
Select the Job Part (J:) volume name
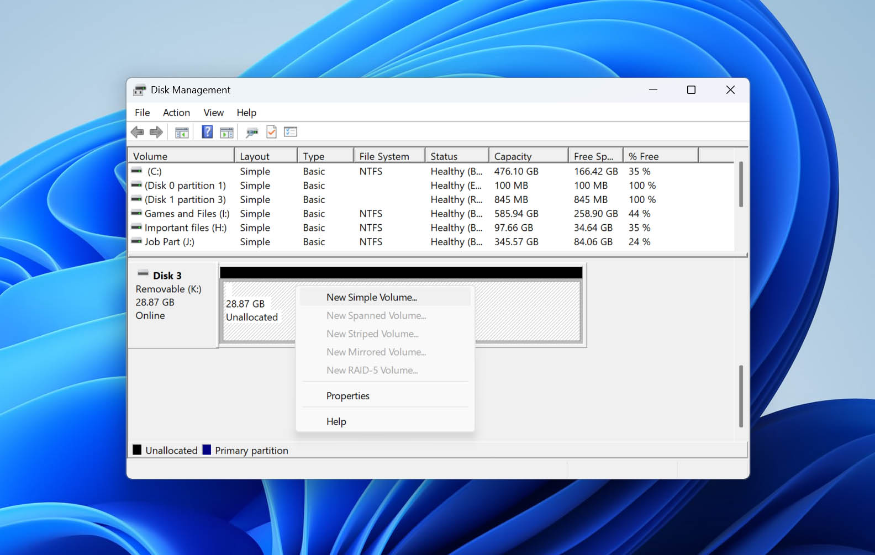coord(170,242)
